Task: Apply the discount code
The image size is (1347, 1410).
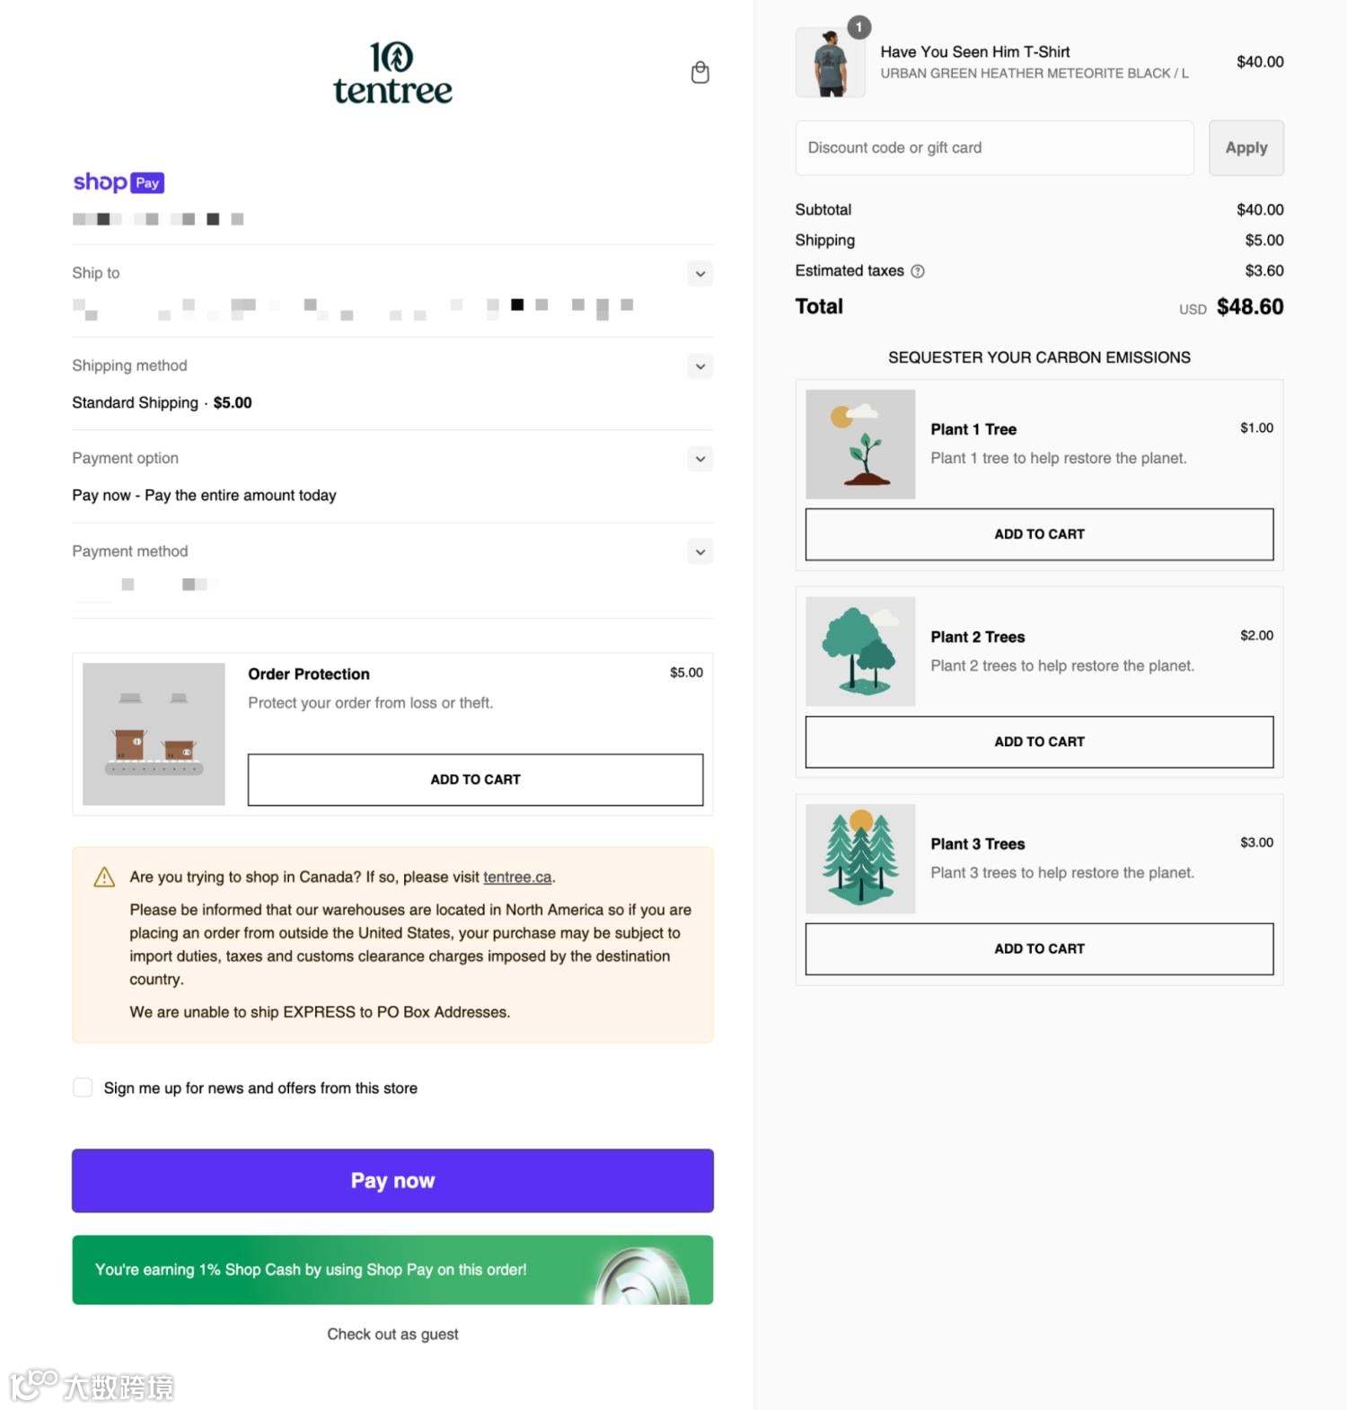Action: tap(1246, 147)
